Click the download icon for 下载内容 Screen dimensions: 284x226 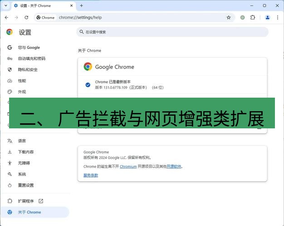click(10, 152)
